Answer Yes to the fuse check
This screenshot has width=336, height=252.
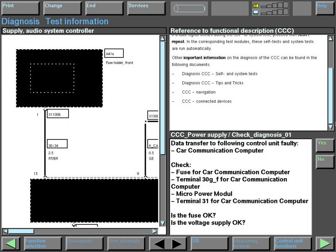tap(325, 145)
